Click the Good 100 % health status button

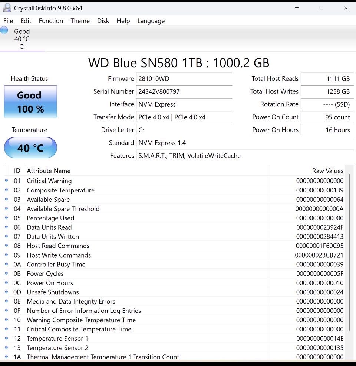click(30, 102)
